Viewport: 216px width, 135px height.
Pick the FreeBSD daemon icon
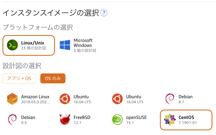(65, 120)
